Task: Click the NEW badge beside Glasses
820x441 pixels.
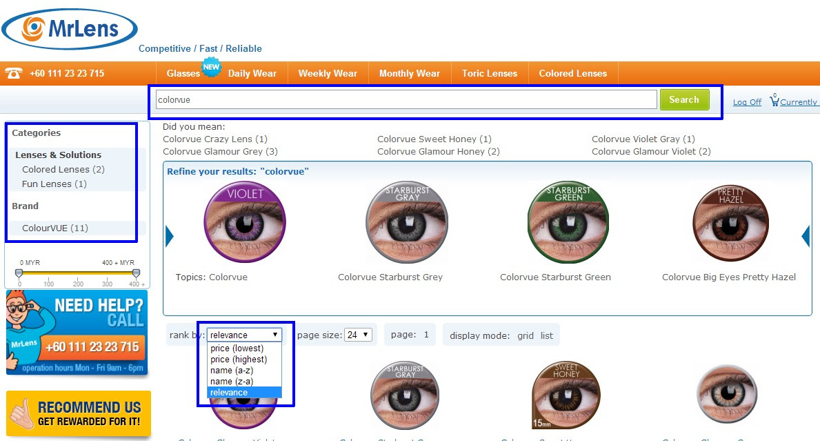Action: (211, 67)
